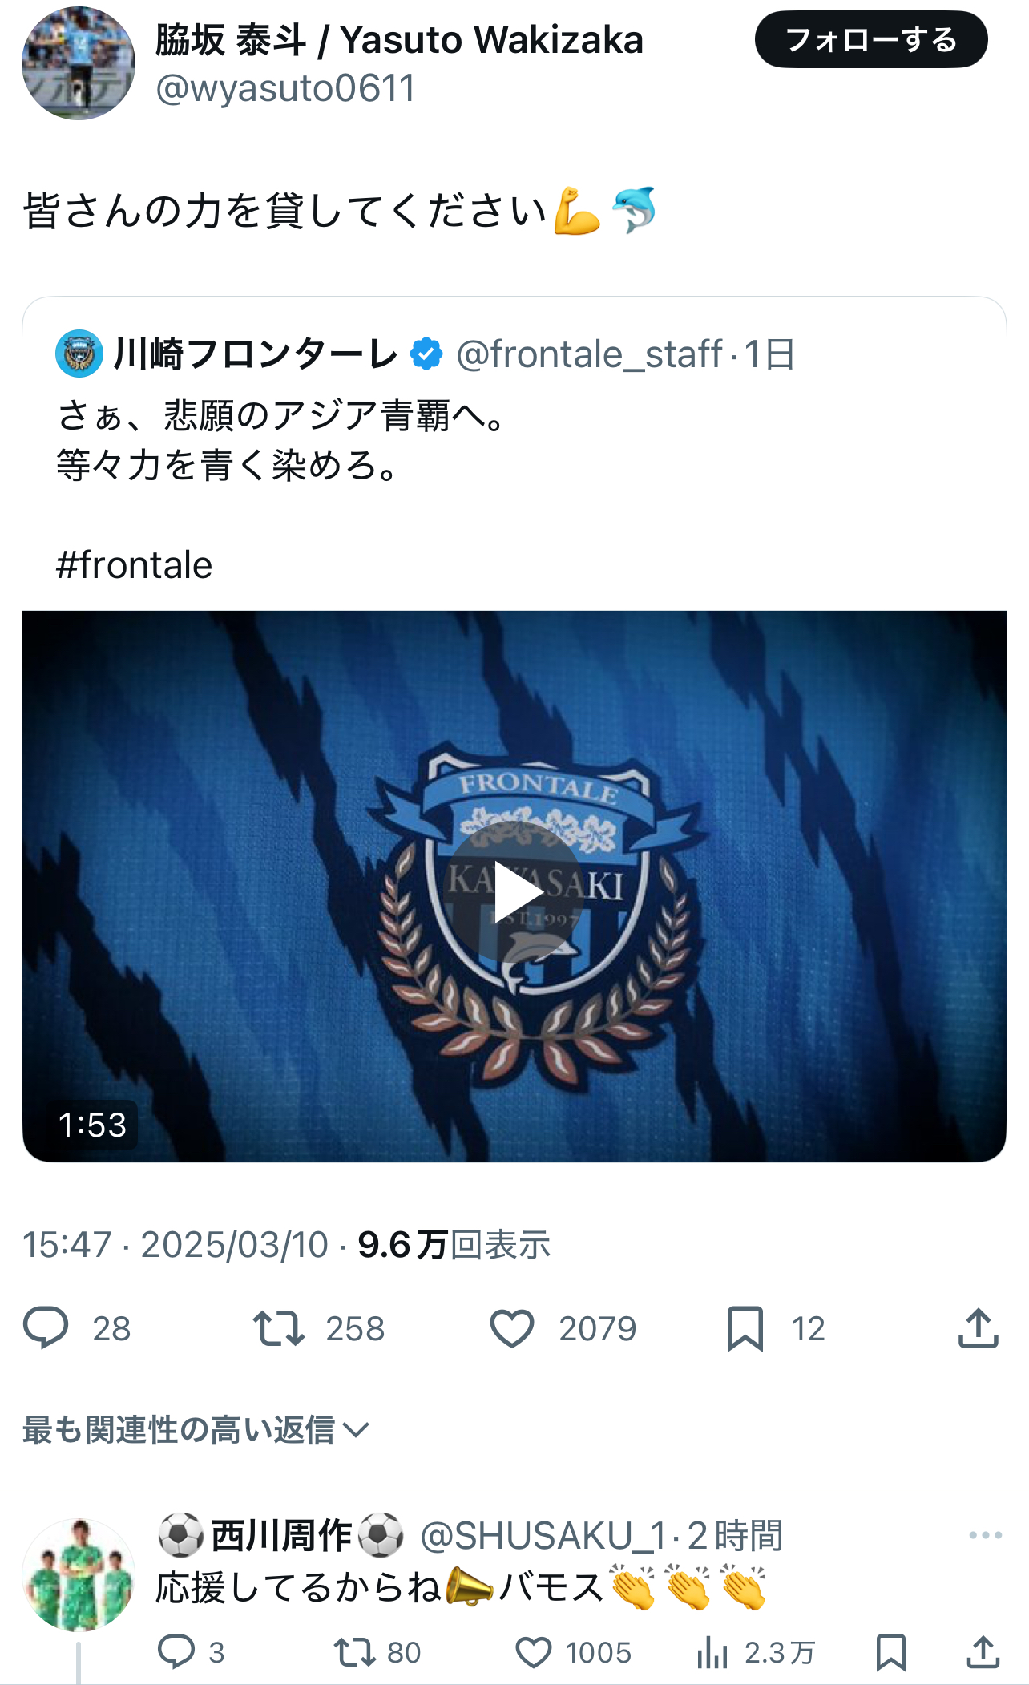Open the #frontale hashtag link

tap(134, 565)
